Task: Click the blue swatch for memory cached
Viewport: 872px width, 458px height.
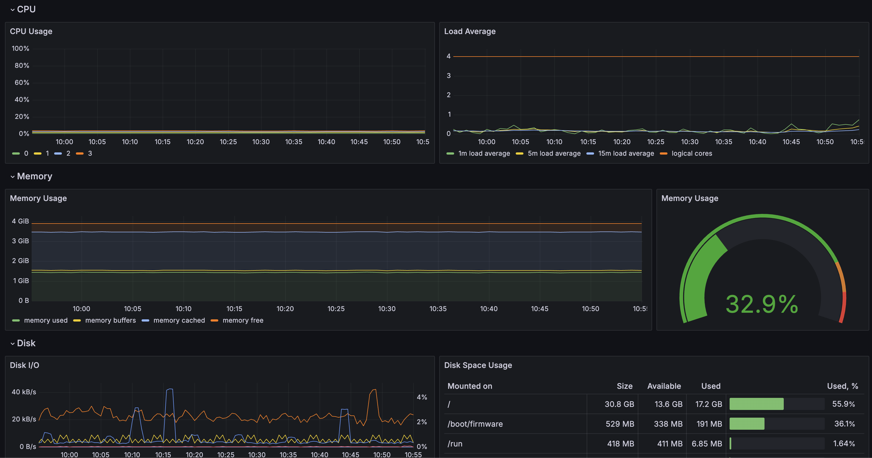Action: [145, 320]
